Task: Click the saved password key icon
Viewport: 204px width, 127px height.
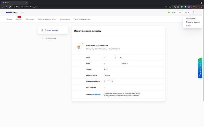Action: tap(166, 7)
